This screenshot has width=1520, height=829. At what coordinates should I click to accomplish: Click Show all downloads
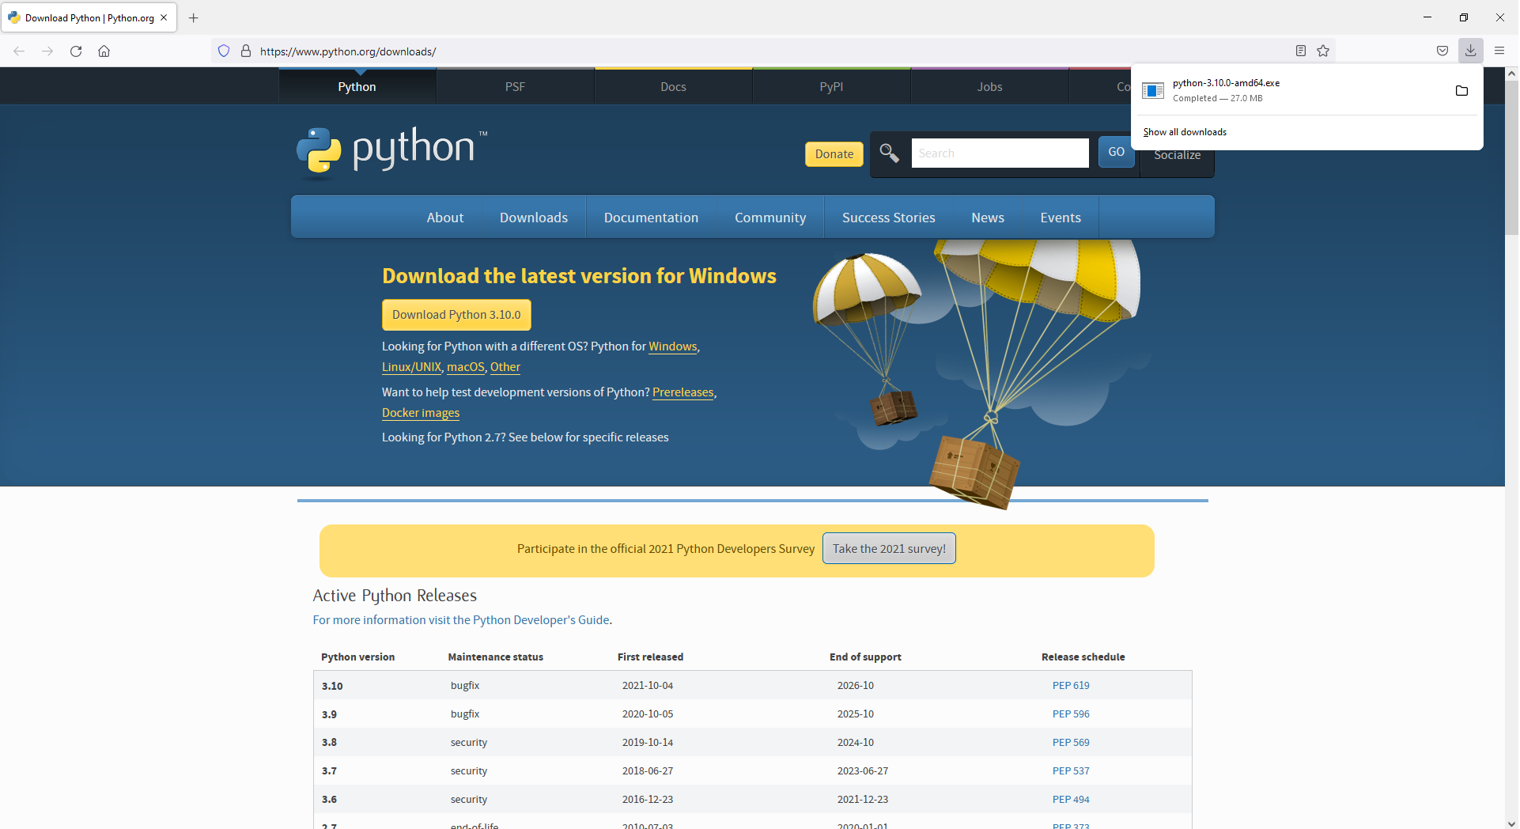click(1185, 132)
